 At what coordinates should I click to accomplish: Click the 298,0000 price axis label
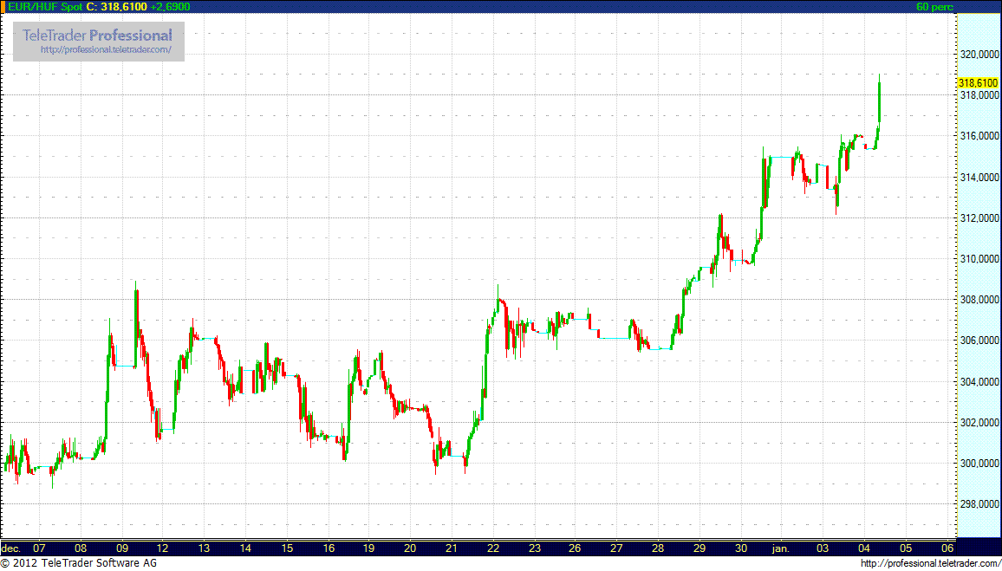(x=981, y=504)
